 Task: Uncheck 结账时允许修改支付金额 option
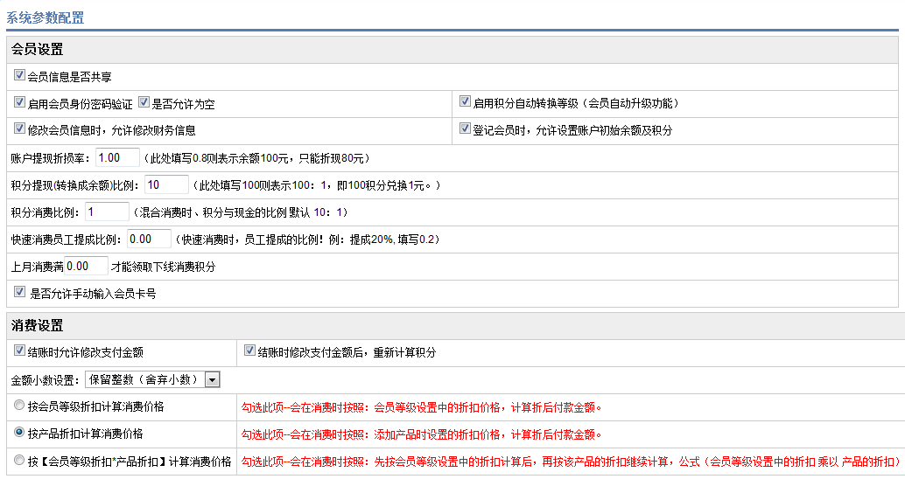[20, 351]
